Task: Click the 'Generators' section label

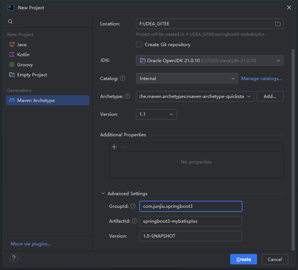Action: pyautogui.click(x=19, y=90)
